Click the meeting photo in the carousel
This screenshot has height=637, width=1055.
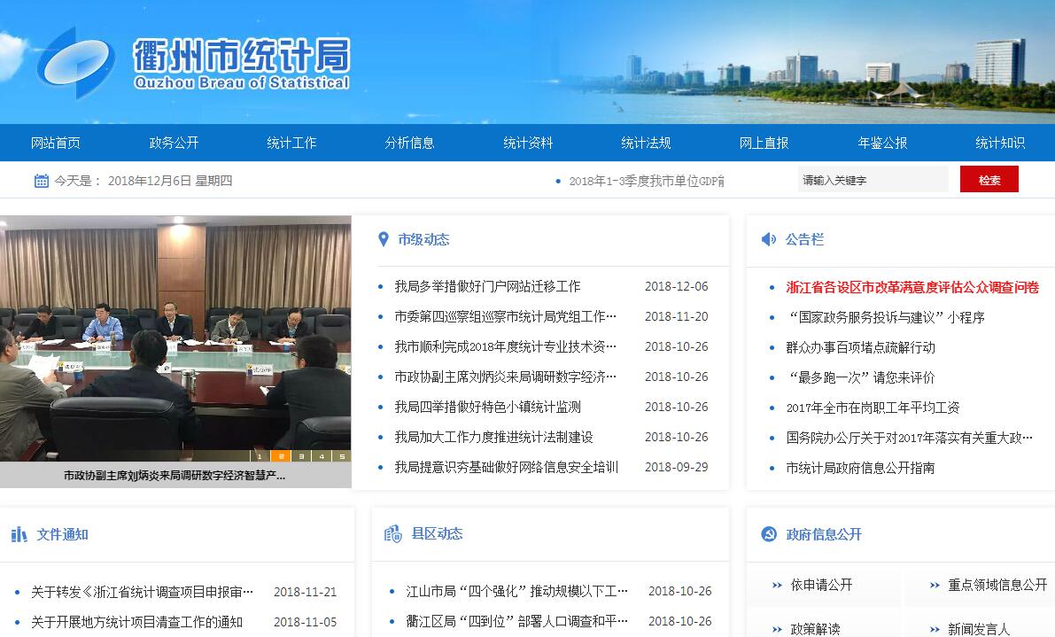[x=175, y=337]
